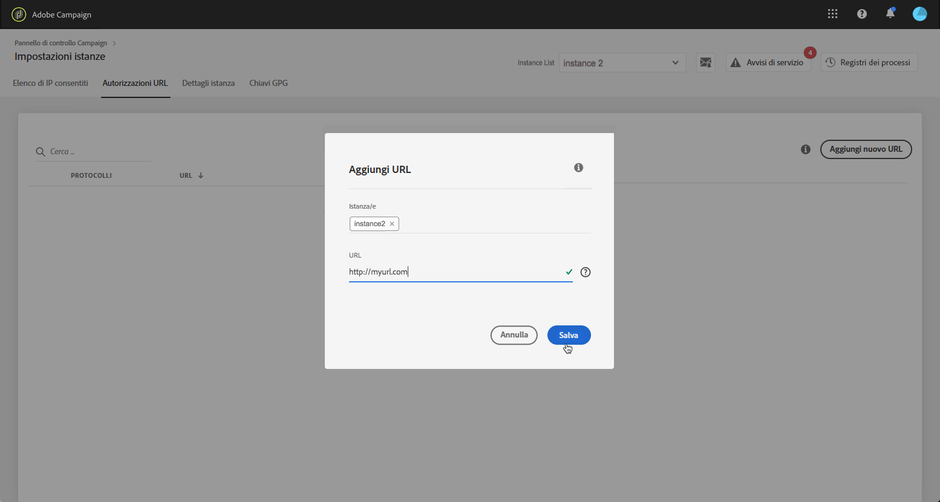Viewport: 940px width, 502px height.
Task: Open the notifications bell
Action: (890, 13)
